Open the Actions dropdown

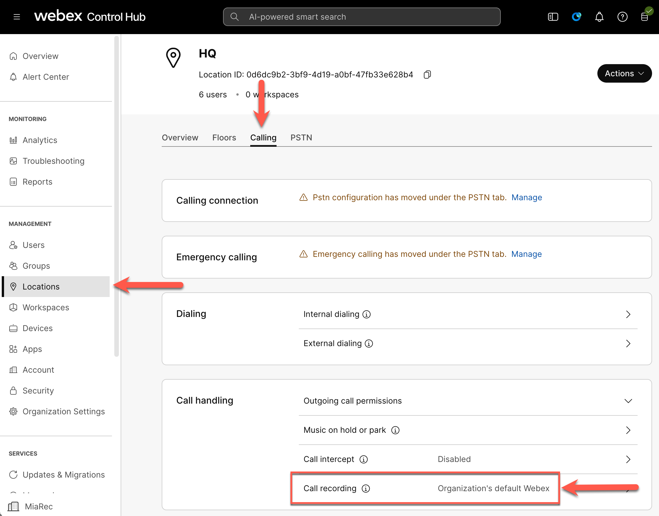coord(625,73)
